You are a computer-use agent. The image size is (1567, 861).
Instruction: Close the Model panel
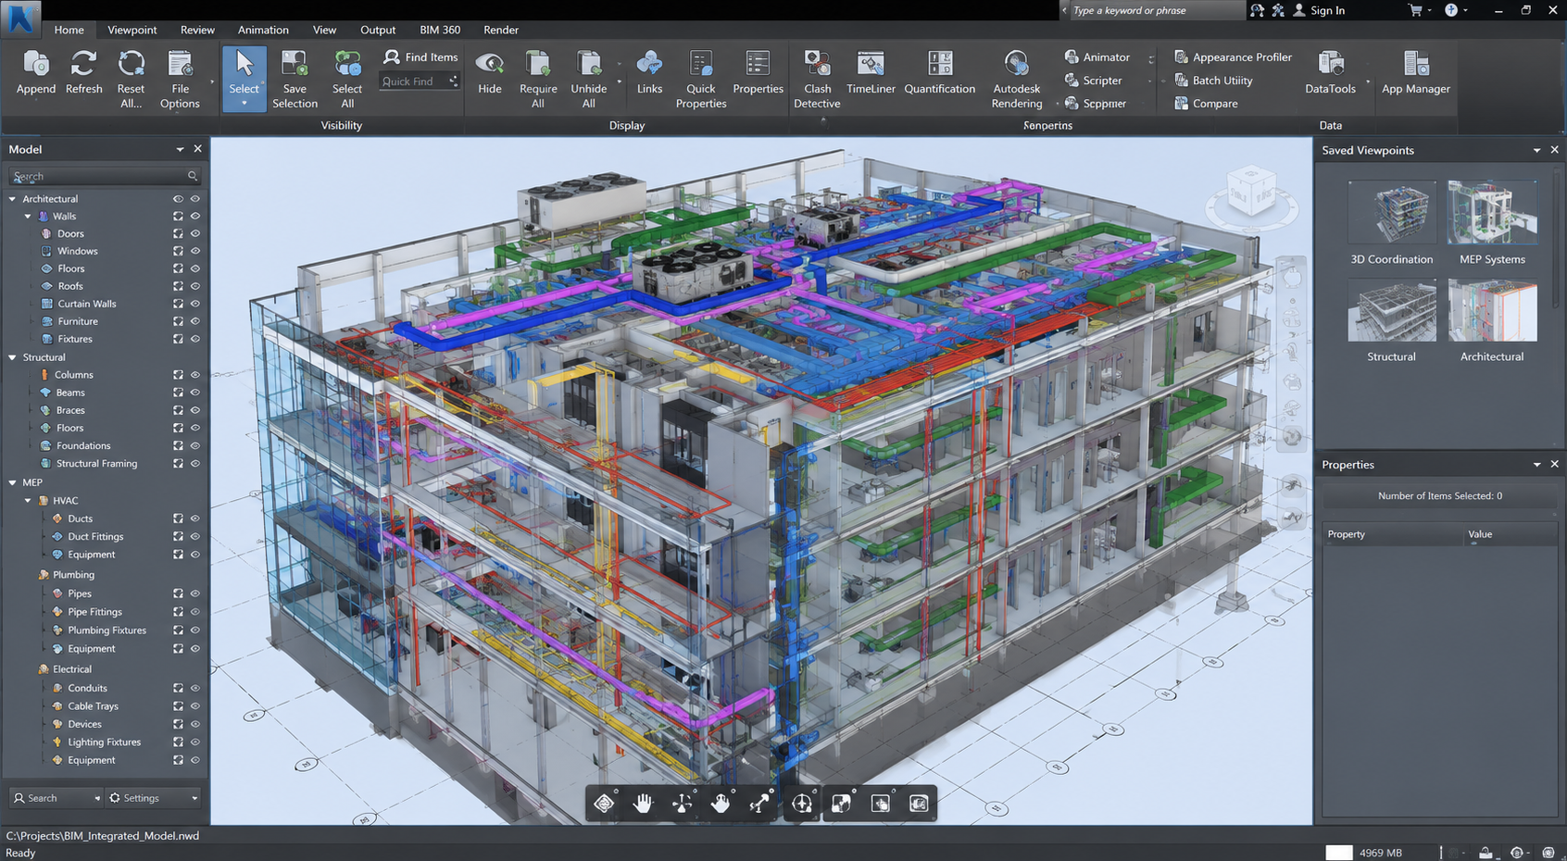tap(197, 149)
